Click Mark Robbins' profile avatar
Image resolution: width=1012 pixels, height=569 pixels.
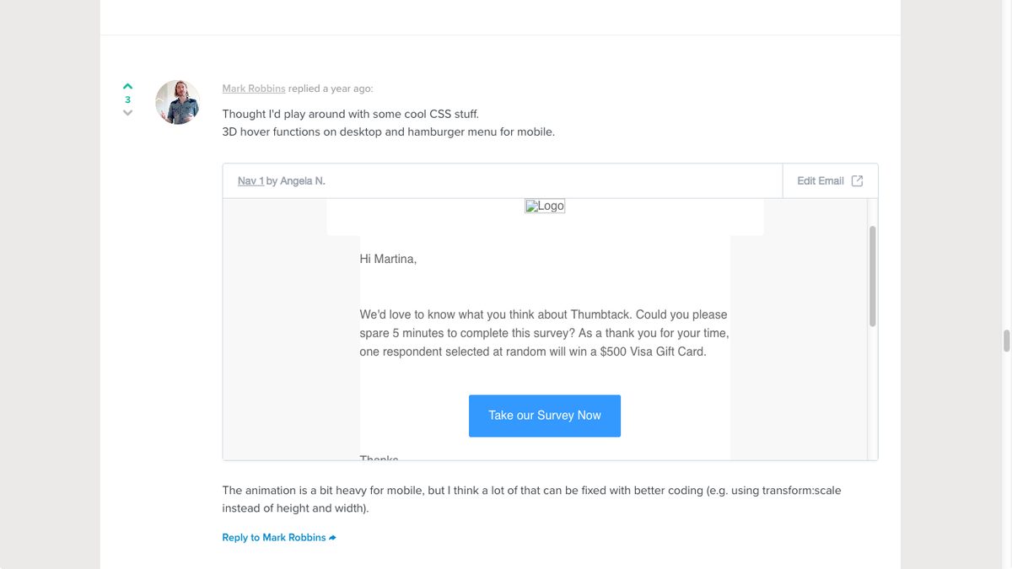click(x=177, y=102)
